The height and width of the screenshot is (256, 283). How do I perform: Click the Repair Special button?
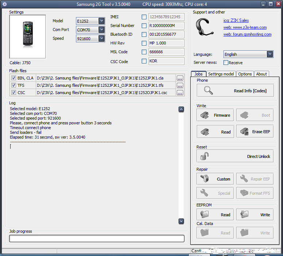pos(215,193)
